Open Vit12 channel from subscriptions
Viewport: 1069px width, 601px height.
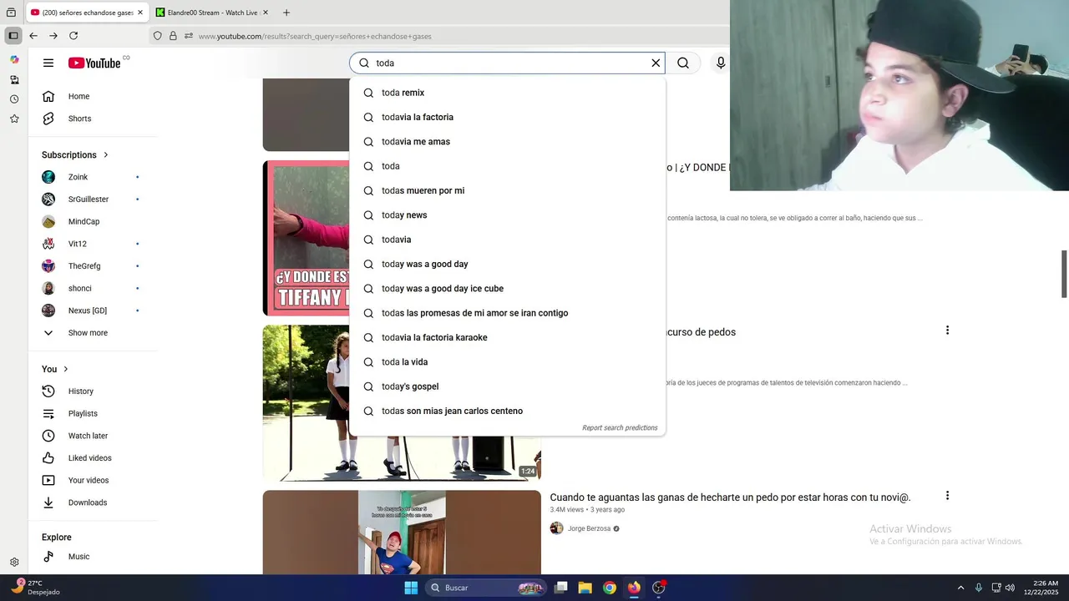coord(93,244)
